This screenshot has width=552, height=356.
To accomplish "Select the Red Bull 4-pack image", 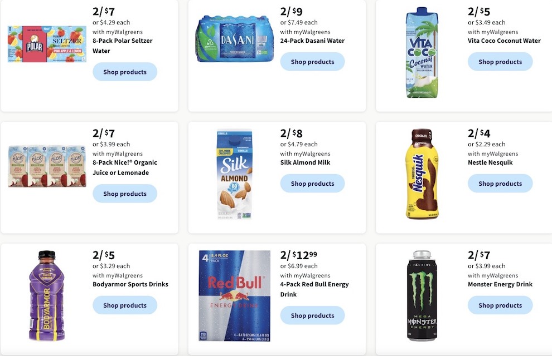I will 234,295.
